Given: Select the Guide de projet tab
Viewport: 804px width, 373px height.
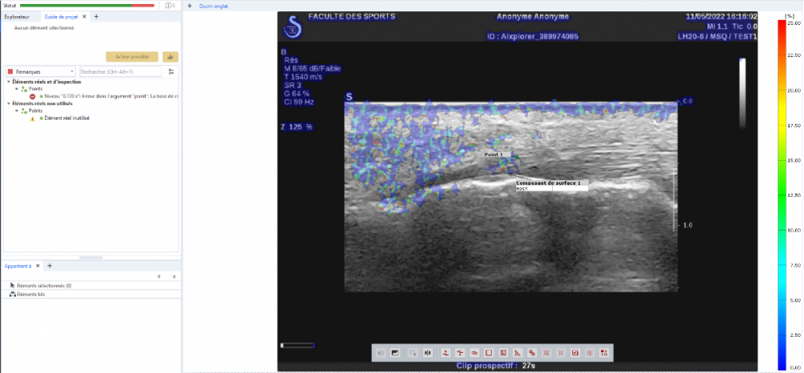Looking at the screenshot, I should [x=60, y=16].
